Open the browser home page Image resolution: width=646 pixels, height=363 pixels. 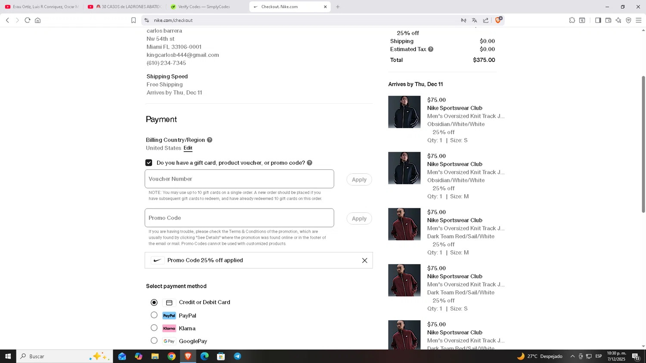38,20
